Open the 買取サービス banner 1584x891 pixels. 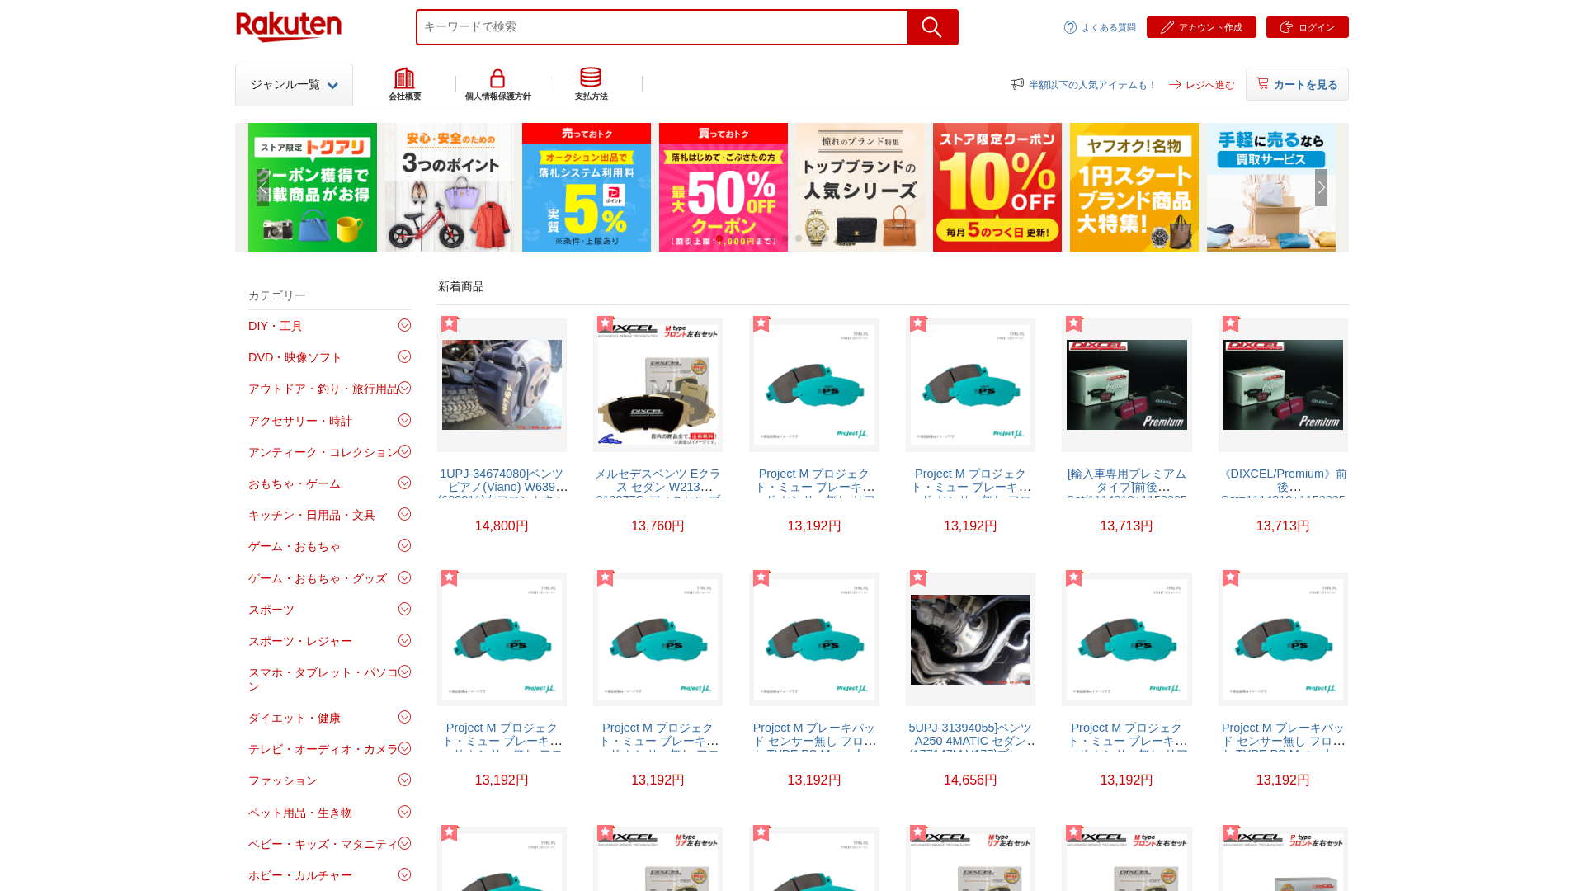pyautogui.click(x=1271, y=187)
